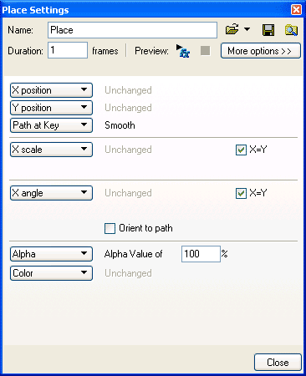Image resolution: width=306 pixels, height=376 pixels.
Task: Click the gray stop preview square
Action: (x=205, y=51)
